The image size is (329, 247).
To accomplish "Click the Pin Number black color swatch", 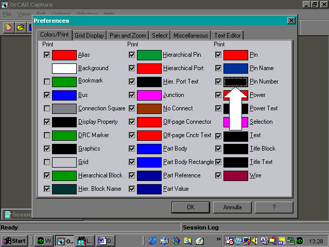I will tap(236, 82).
